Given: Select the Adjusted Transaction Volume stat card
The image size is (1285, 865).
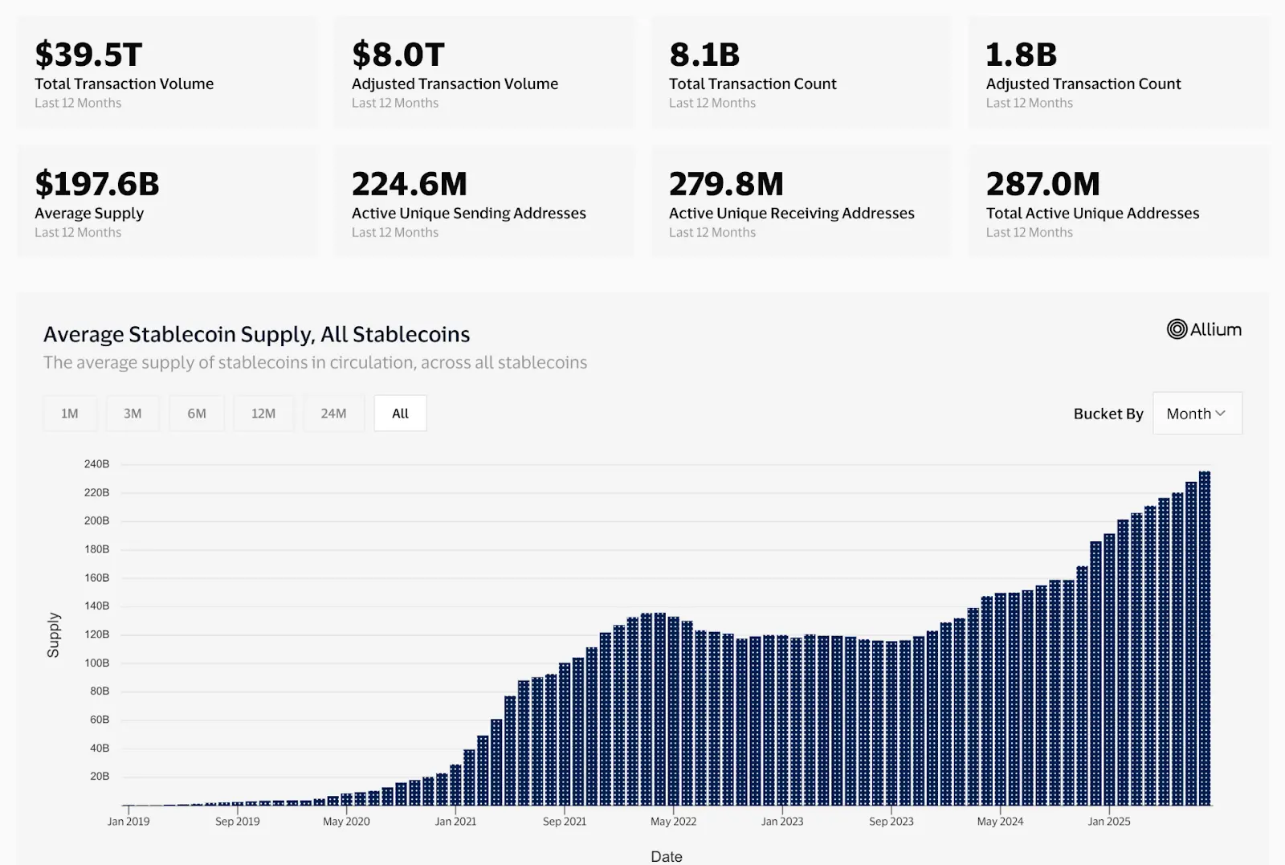Looking at the screenshot, I should coord(483,72).
